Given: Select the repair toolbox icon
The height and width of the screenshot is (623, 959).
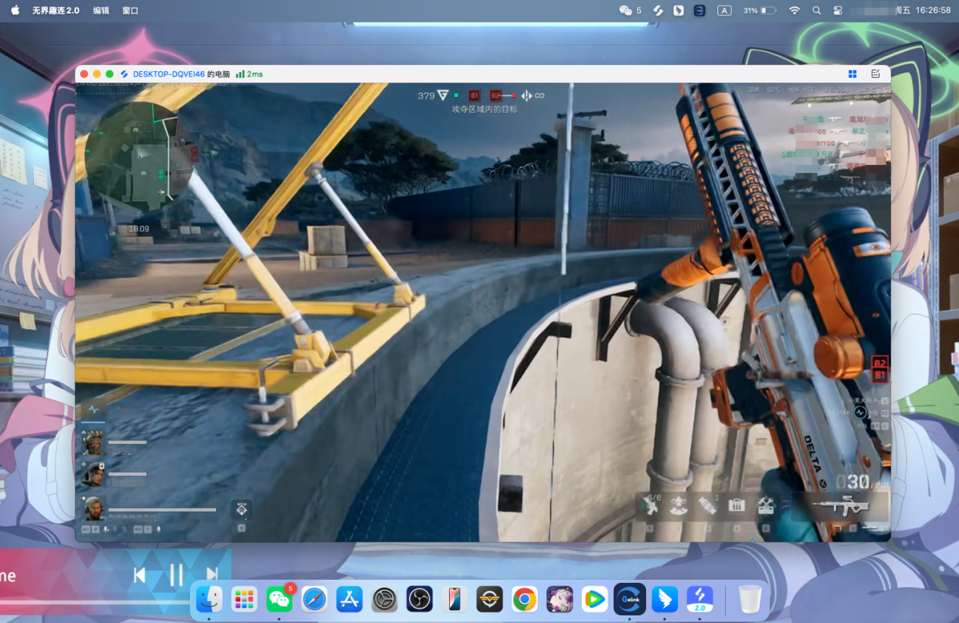Looking at the screenshot, I should (x=766, y=506).
